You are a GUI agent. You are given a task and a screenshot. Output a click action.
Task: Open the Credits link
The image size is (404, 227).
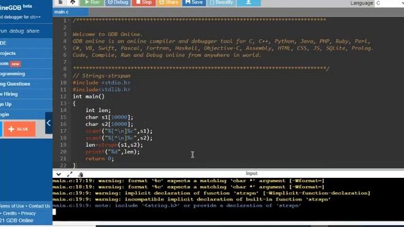[x=10, y=213]
